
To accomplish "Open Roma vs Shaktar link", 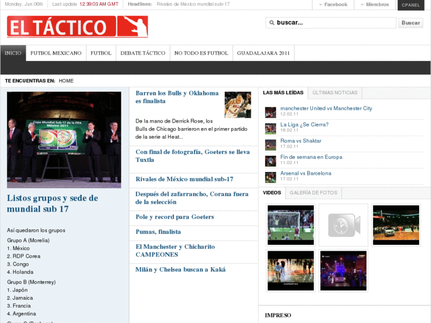I will [x=301, y=140].
